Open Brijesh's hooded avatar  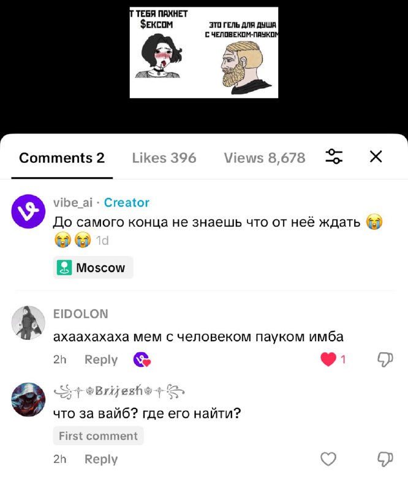28,399
